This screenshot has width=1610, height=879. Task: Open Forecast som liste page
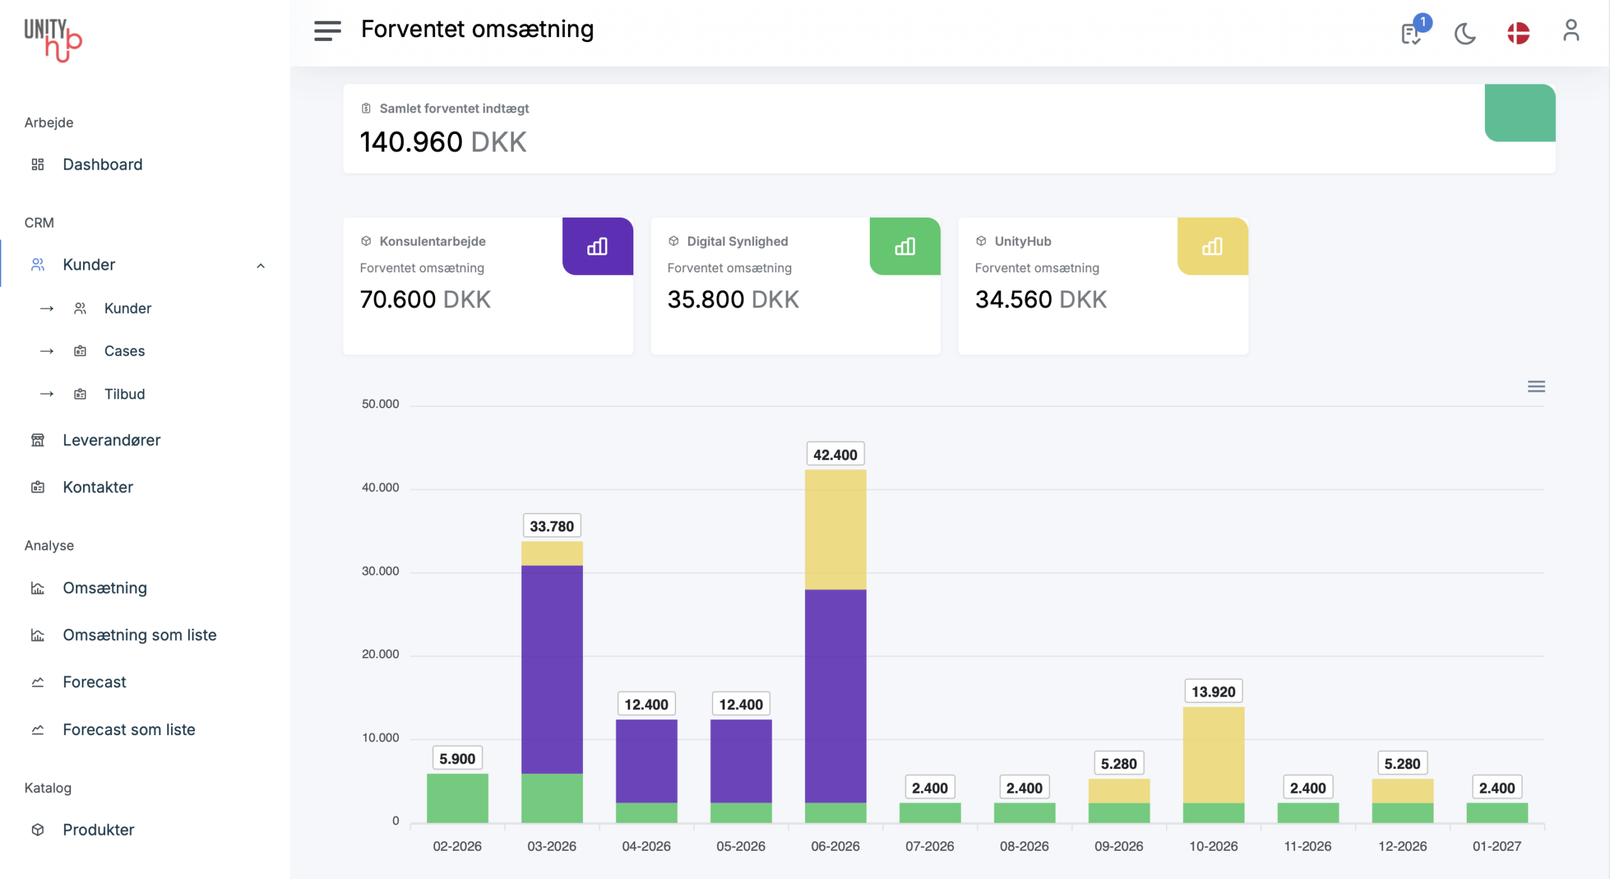(129, 729)
